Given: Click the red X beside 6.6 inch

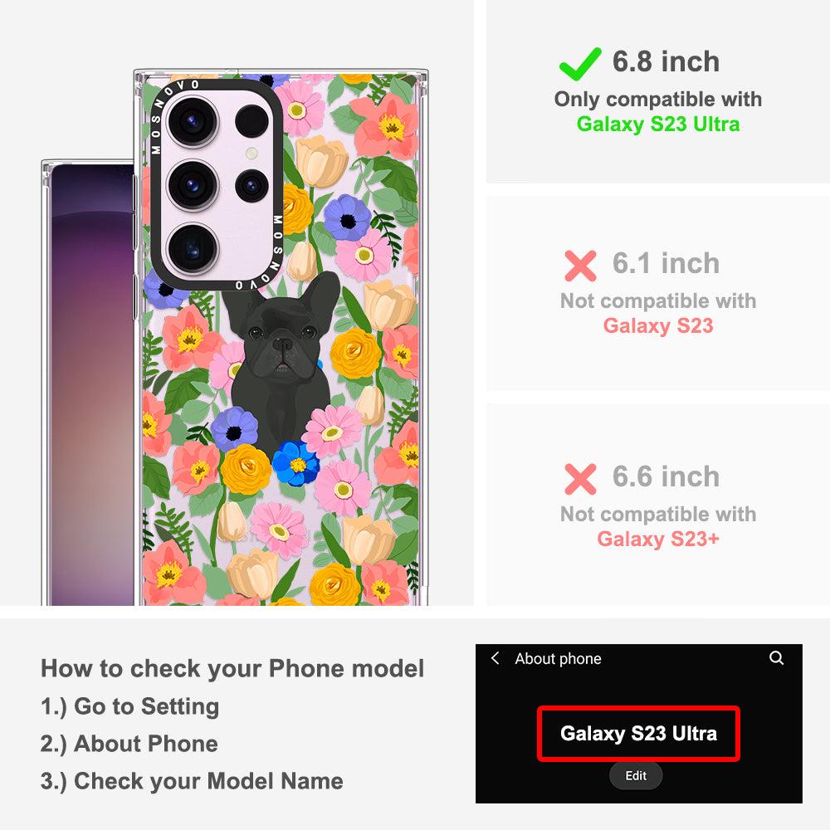Looking at the screenshot, I should pos(580,479).
